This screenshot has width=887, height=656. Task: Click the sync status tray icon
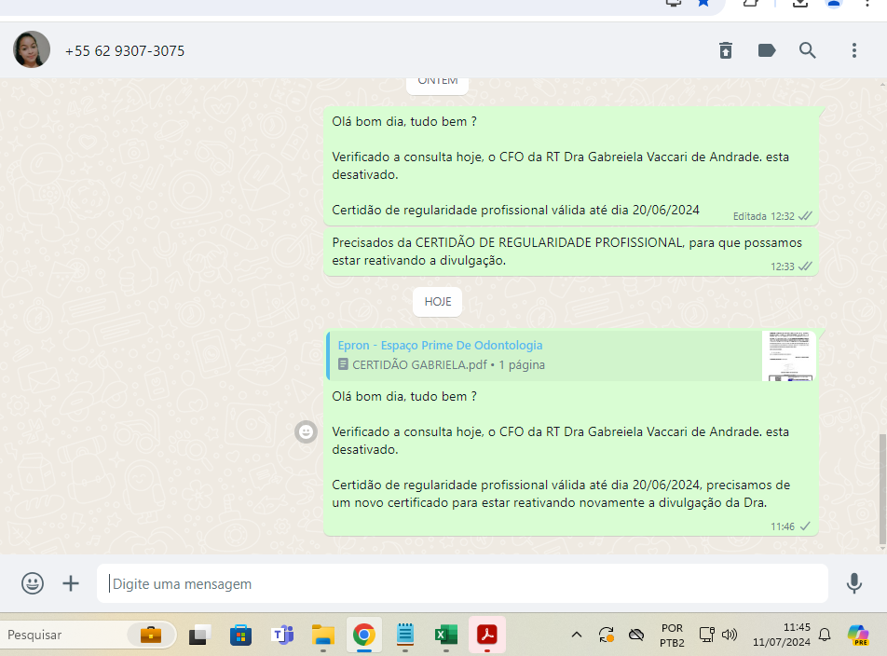(607, 635)
